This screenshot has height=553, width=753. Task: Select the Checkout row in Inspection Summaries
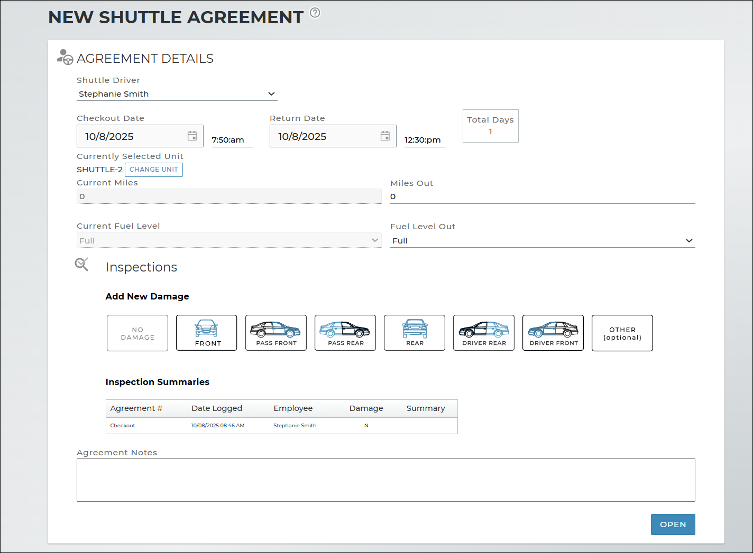[x=281, y=426]
